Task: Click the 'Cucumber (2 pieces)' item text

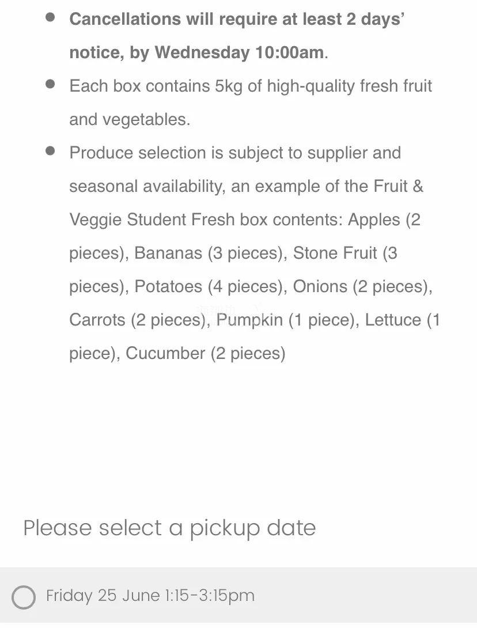Action: [x=205, y=354]
